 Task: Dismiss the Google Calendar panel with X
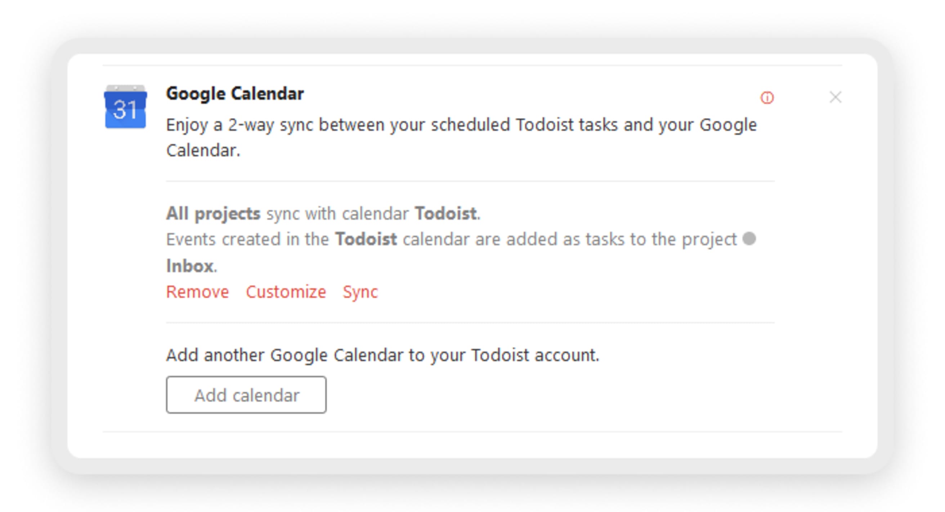835,97
